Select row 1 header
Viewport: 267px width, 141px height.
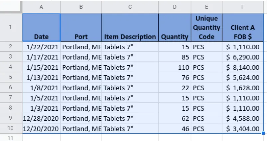[11, 27]
